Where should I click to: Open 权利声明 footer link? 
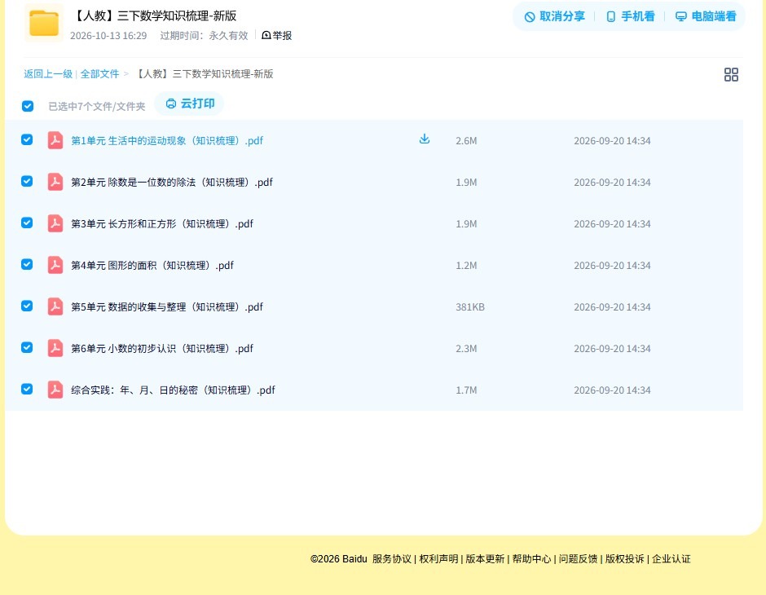[438, 559]
